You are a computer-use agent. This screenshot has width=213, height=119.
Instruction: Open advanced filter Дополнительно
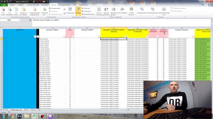click(88, 14)
